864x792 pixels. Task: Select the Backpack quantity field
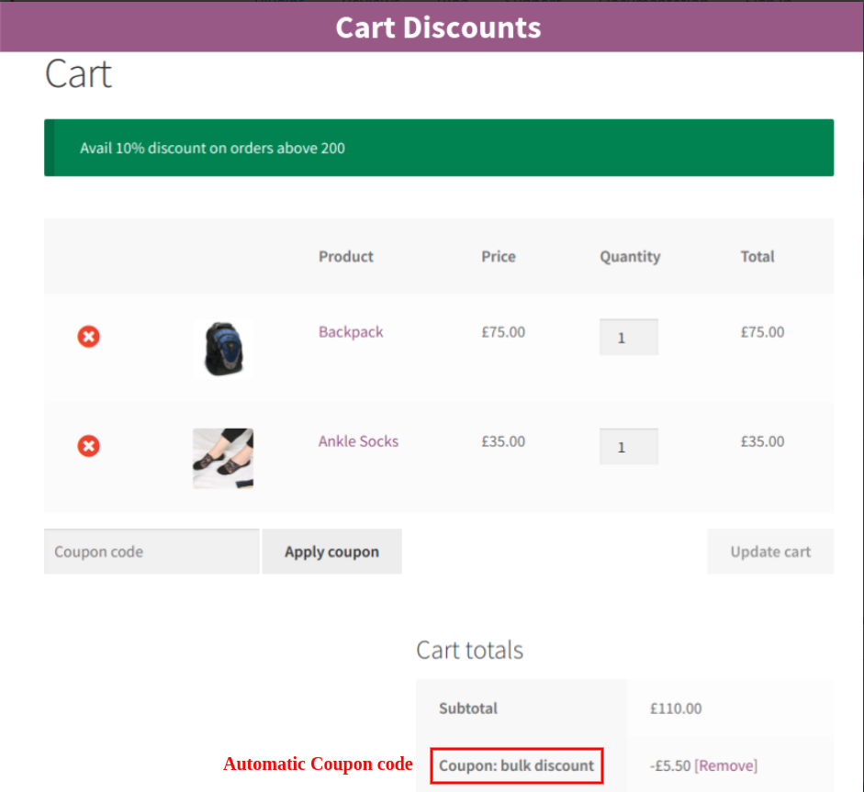coord(628,337)
